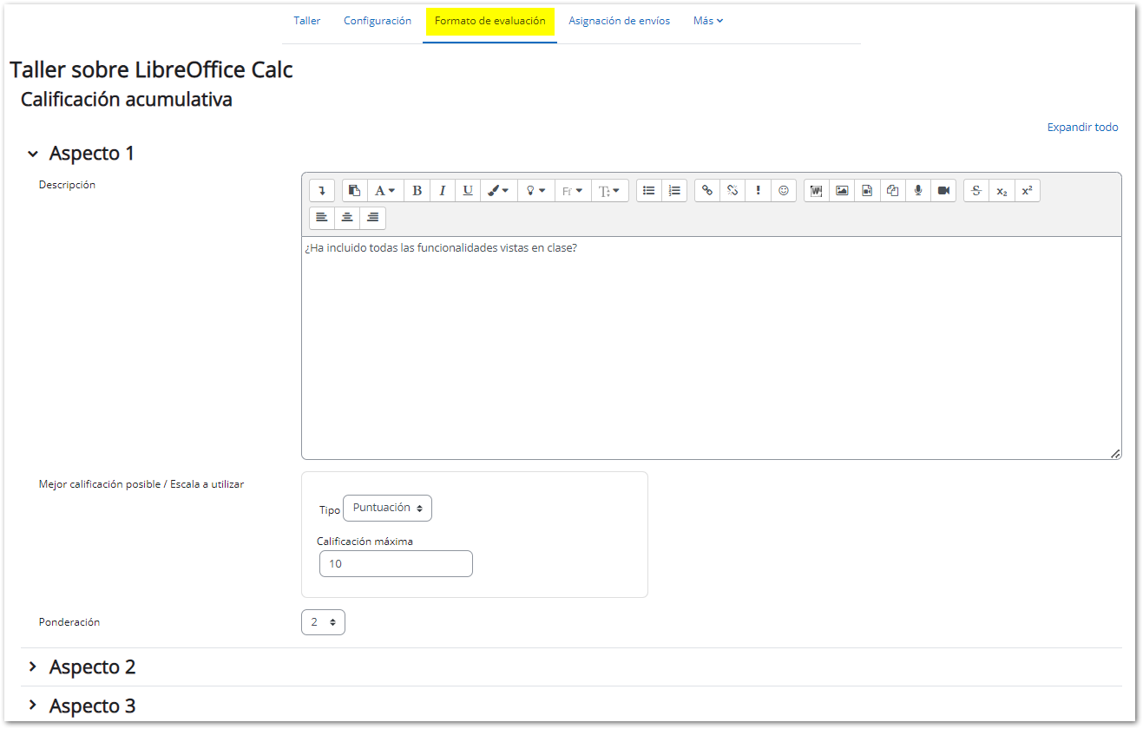Click the Descripción label
The height and width of the screenshot is (729, 1143).
point(68,185)
